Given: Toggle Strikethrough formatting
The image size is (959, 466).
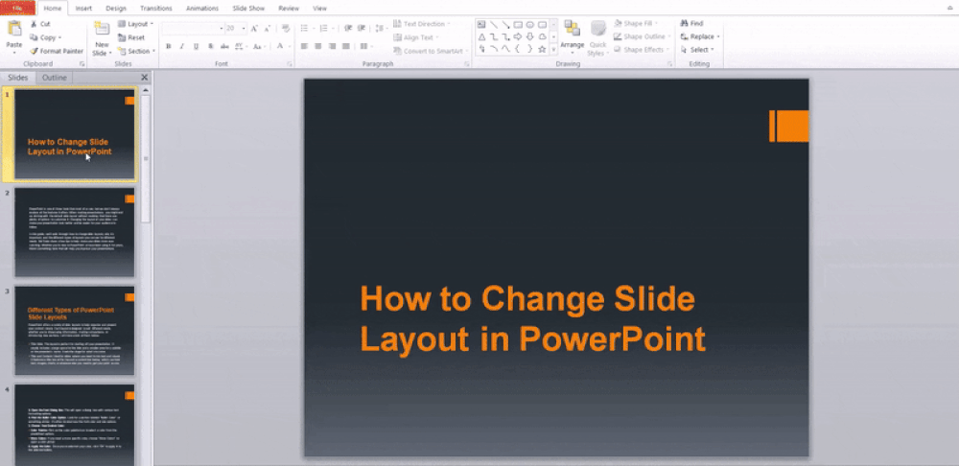Looking at the screenshot, I should [x=224, y=46].
